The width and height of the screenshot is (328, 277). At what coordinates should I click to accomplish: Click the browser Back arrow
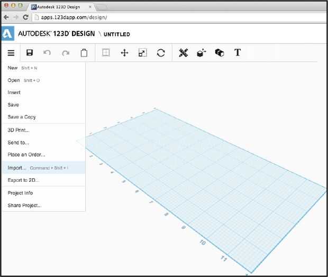(x=6, y=17)
